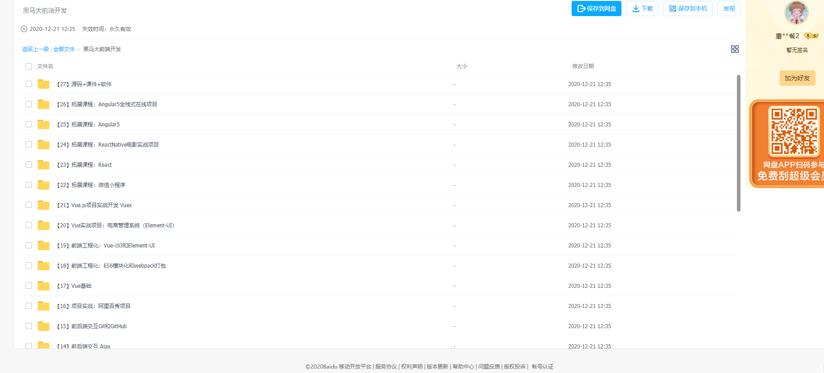Image resolution: width=824 pixels, height=373 pixels.
Task: Open 服务协议 footer link
Action: pyautogui.click(x=386, y=367)
